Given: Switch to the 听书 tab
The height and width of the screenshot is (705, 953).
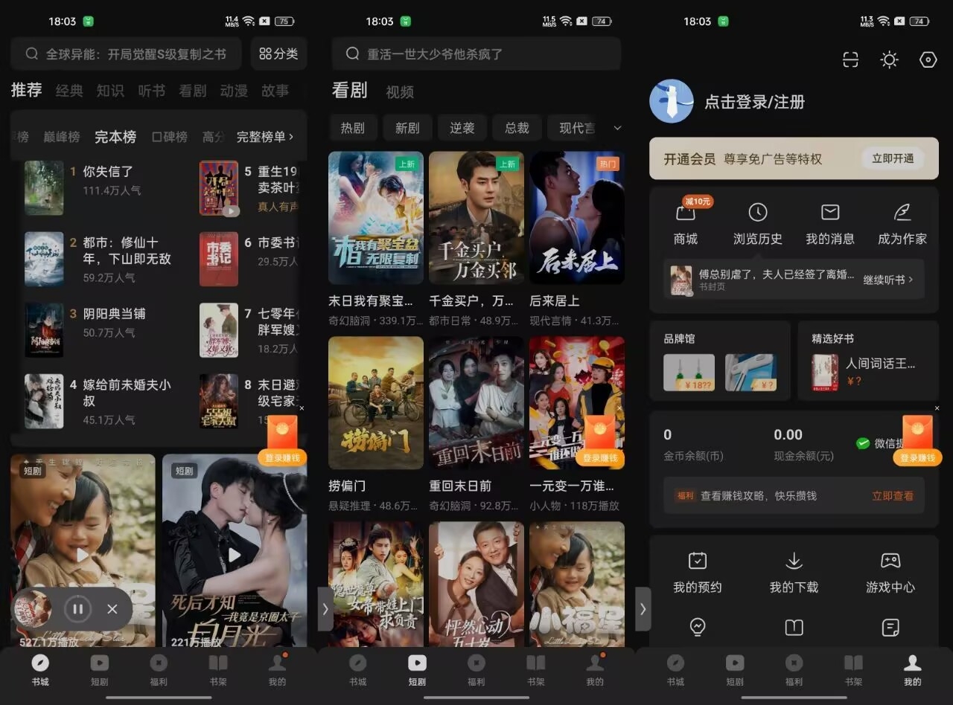Looking at the screenshot, I should 151,91.
